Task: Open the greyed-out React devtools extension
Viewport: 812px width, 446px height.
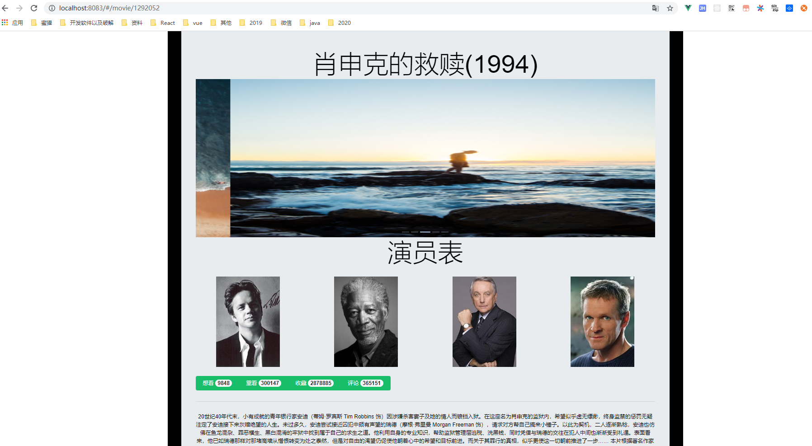Action: pyautogui.click(x=717, y=8)
